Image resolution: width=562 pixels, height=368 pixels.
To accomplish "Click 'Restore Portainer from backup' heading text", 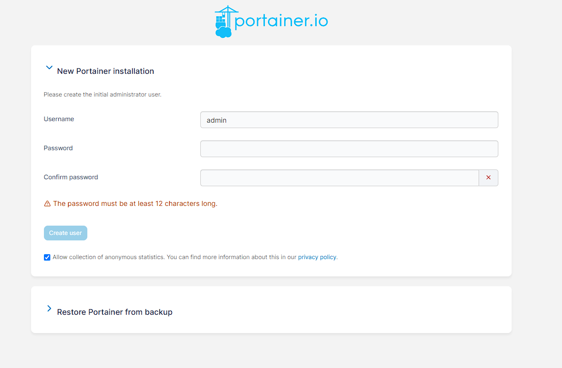I will click(x=114, y=312).
